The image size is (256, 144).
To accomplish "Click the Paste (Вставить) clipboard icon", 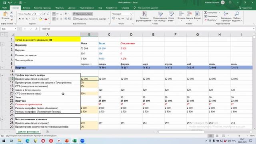I will [5, 14].
